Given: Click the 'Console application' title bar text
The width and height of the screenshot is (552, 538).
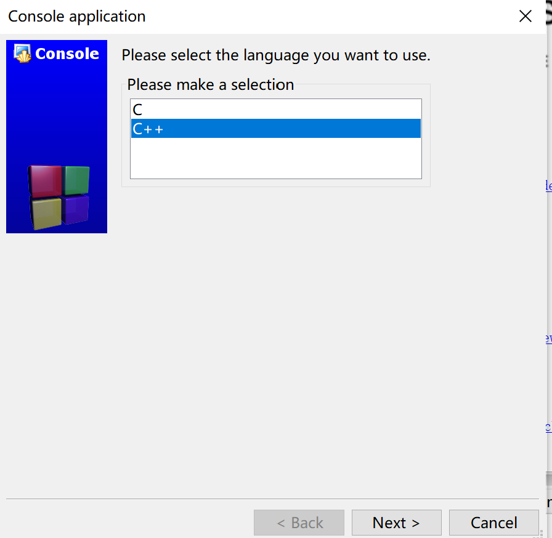Looking at the screenshot, I should (77, 17).
